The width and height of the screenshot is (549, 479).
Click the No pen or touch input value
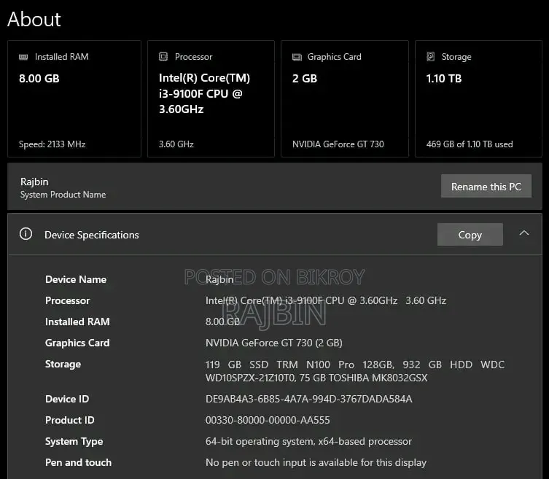(316, 462)
